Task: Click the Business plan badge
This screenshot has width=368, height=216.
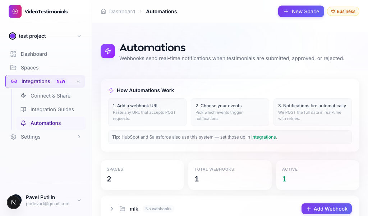Action: click(343, 12)
